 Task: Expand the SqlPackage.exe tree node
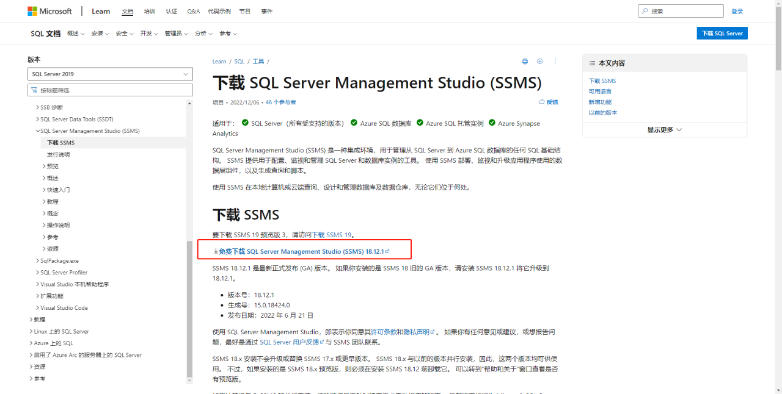[x=37, y=260]
